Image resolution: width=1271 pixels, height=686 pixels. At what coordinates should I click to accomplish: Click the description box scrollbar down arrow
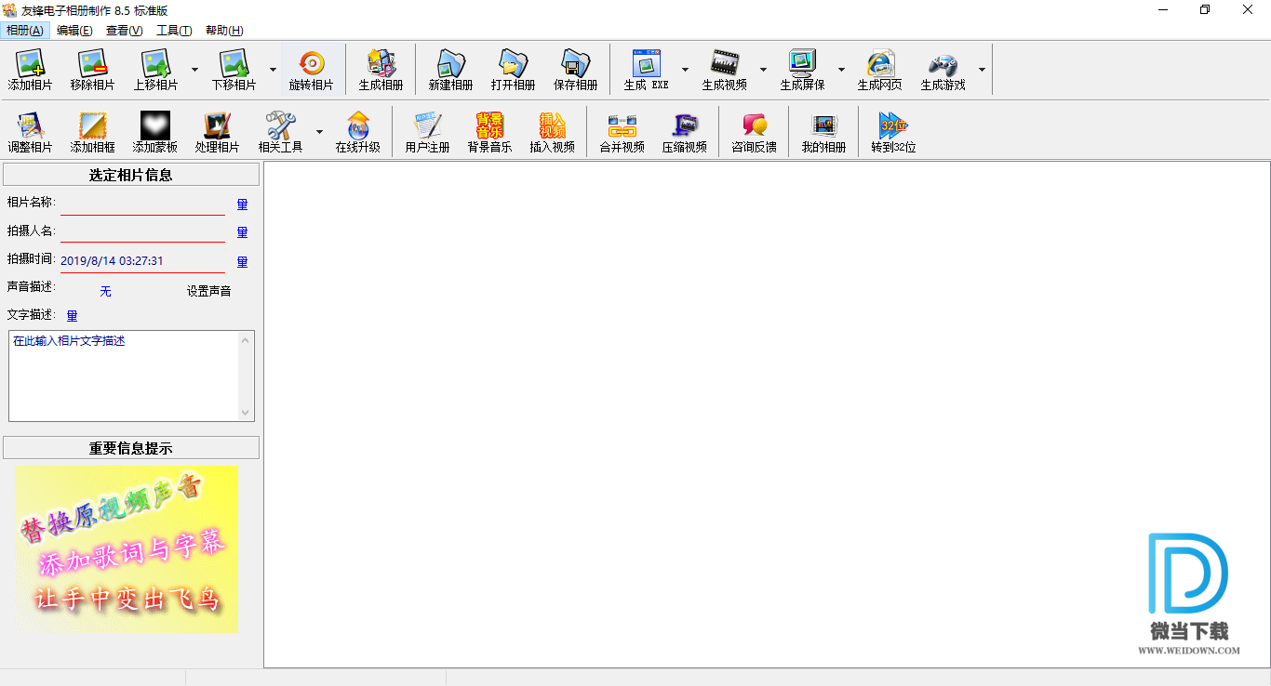246,413
